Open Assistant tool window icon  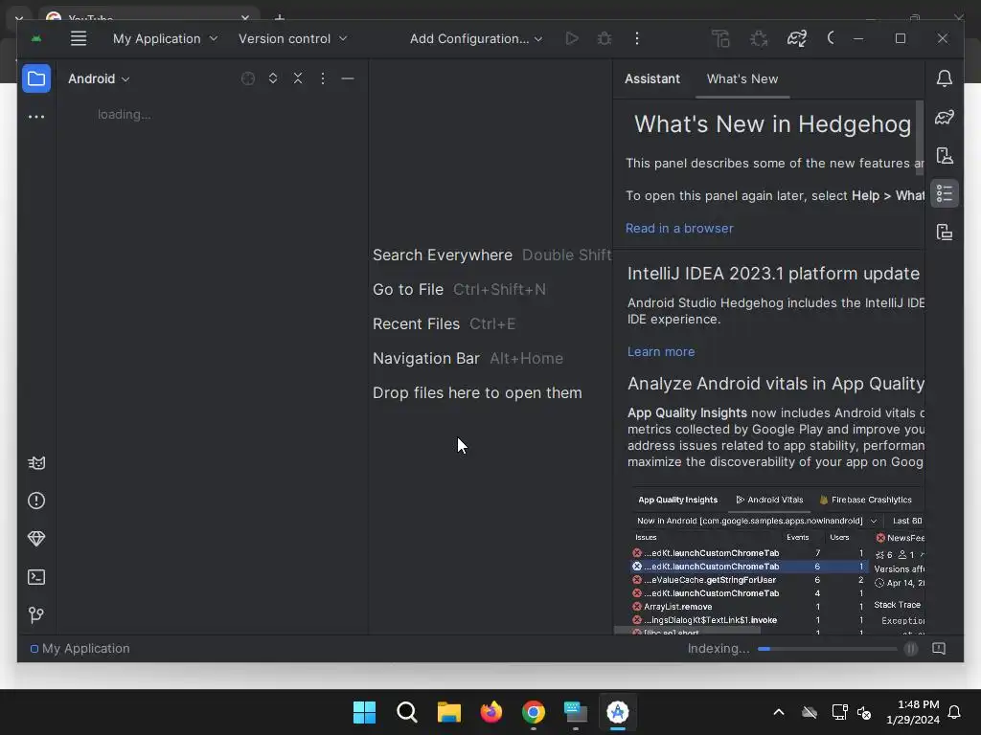coord(945,193)
